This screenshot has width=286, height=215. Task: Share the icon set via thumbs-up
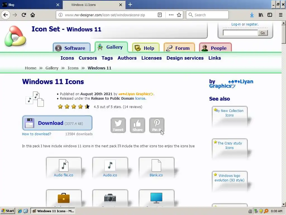(x=137, y=125)
